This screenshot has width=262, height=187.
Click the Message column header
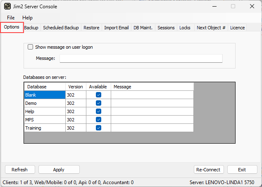pos(152,87)
